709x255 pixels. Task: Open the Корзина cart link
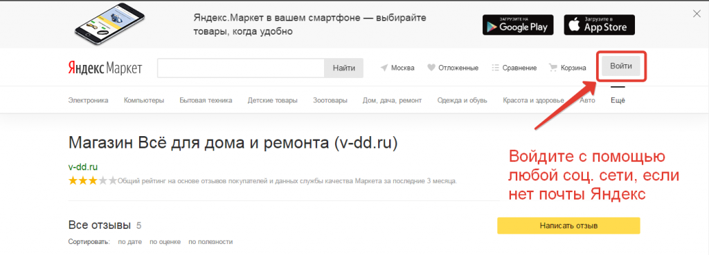(573, 68)
